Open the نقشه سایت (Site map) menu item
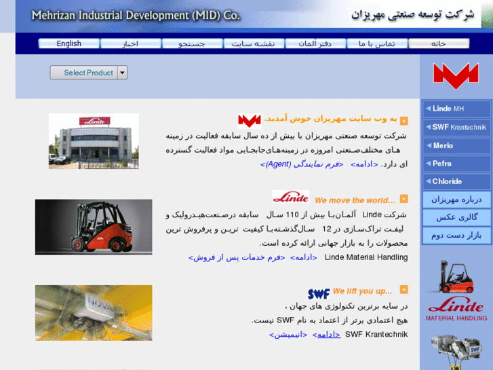Image resolution: width=493 pixels, height=370 pixels. (x=254, y=43)
